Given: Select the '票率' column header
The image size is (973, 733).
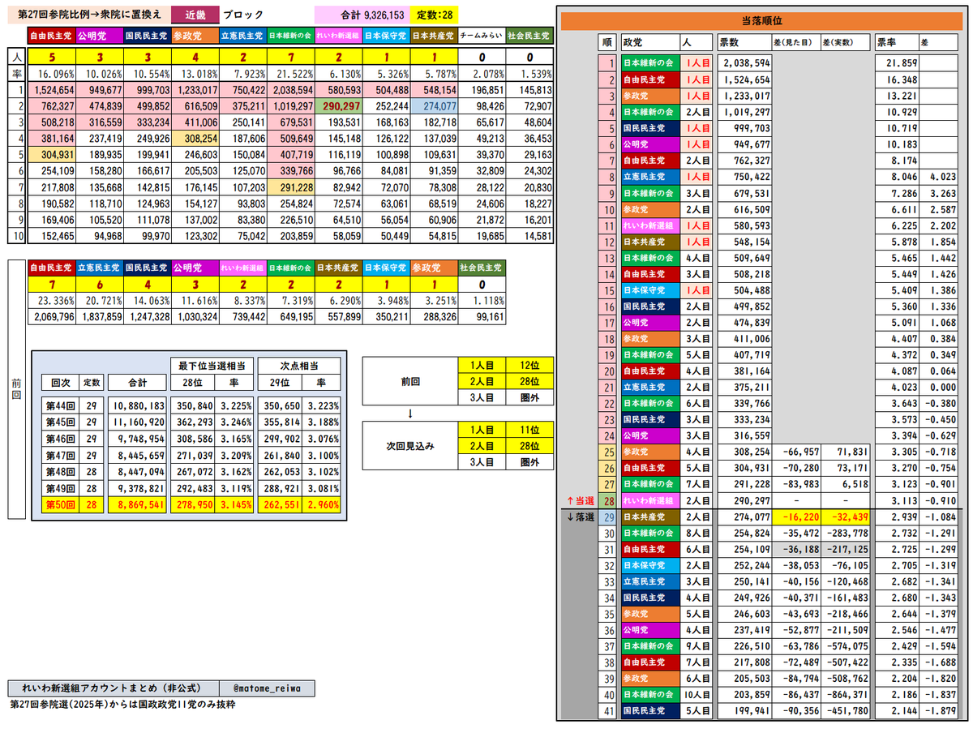Looking at the screenshot, I should click(898, 41).
